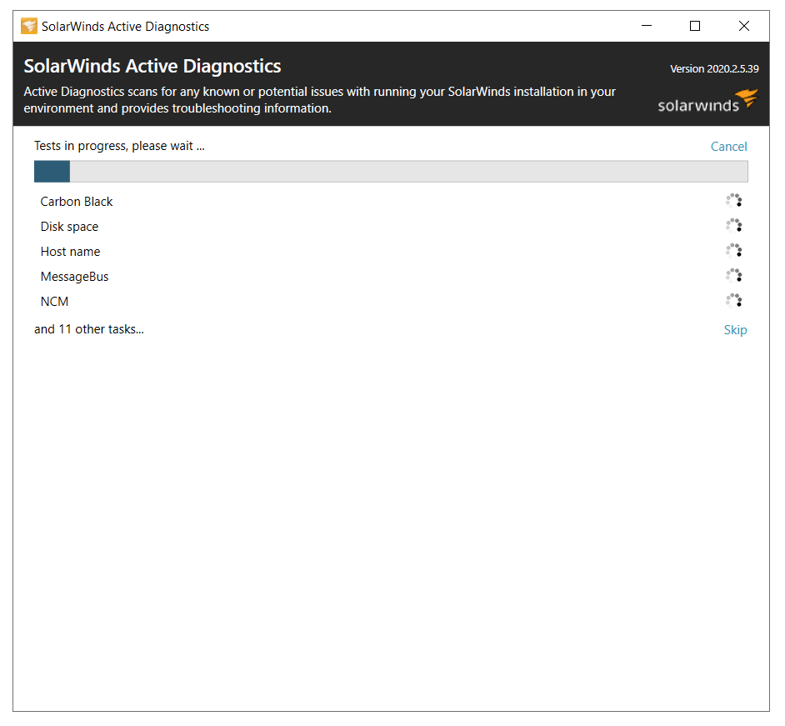Image resolution: width=785 pixels, height=726 pixels.
Task: Select the Carbon Black test row
Action: pos(391,201)
